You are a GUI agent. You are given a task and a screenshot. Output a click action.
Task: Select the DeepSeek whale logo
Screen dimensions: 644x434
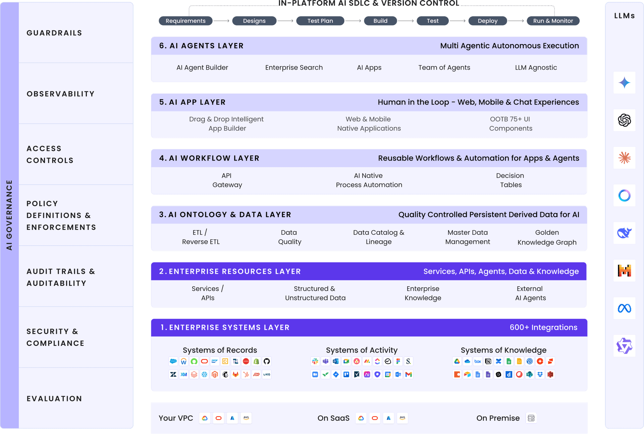(624, 233)
